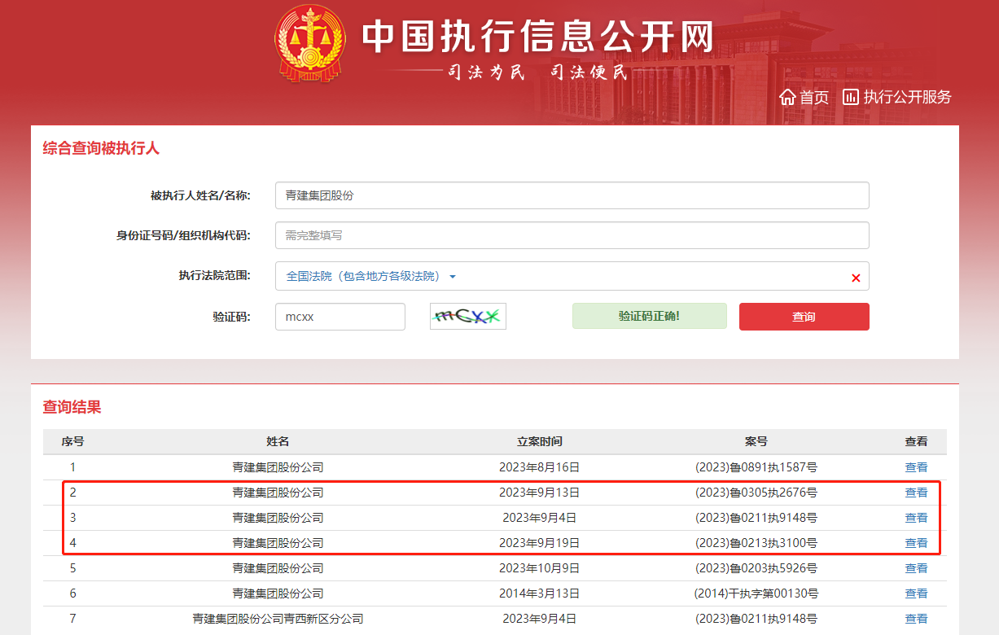
Task: Click the 姓名 column header
Action: pyautogui.click(x=278, y=441)
